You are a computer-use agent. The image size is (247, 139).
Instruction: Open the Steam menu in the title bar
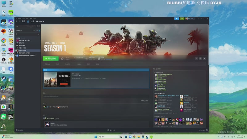pyautogui.click(x=19, y=19)
